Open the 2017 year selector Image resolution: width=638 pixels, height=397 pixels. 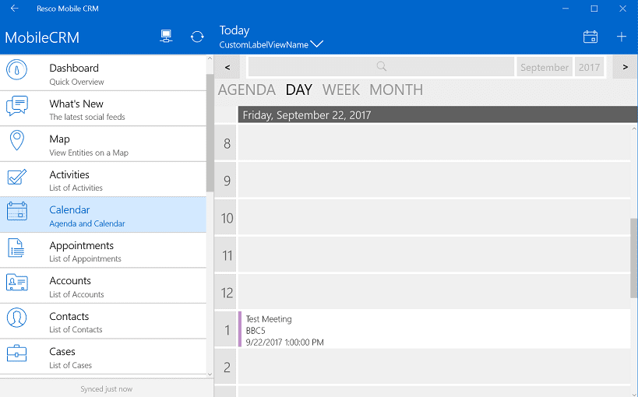click(589, 67)
